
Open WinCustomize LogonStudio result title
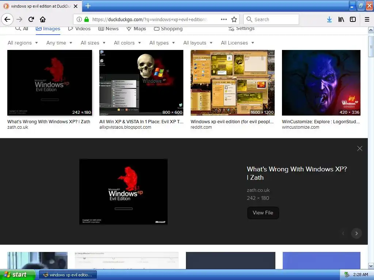321,122
